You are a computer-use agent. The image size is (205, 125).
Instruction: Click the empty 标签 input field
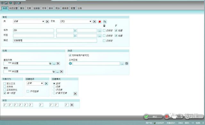click(33, 35)
